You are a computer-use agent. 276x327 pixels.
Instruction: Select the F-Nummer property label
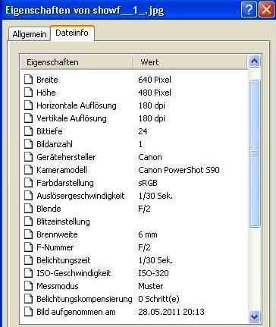click(x=55, y=247)
